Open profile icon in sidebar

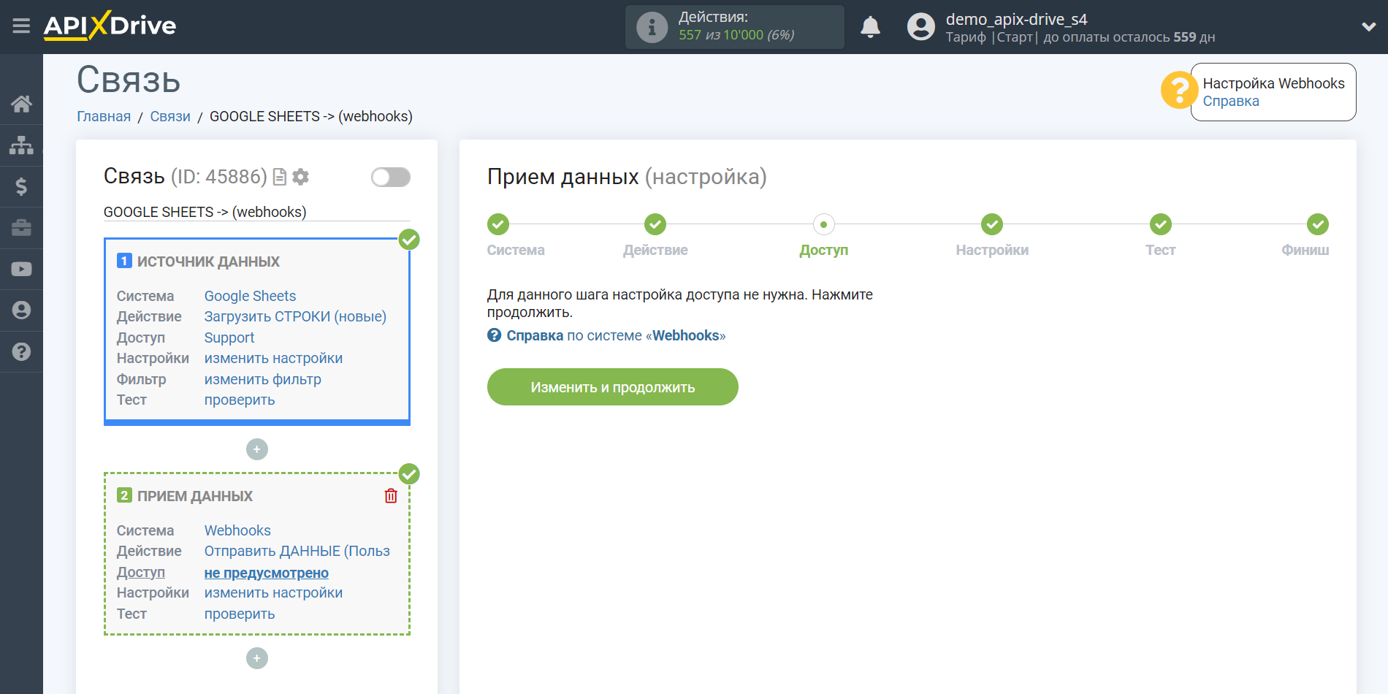(x=21, y=310)
